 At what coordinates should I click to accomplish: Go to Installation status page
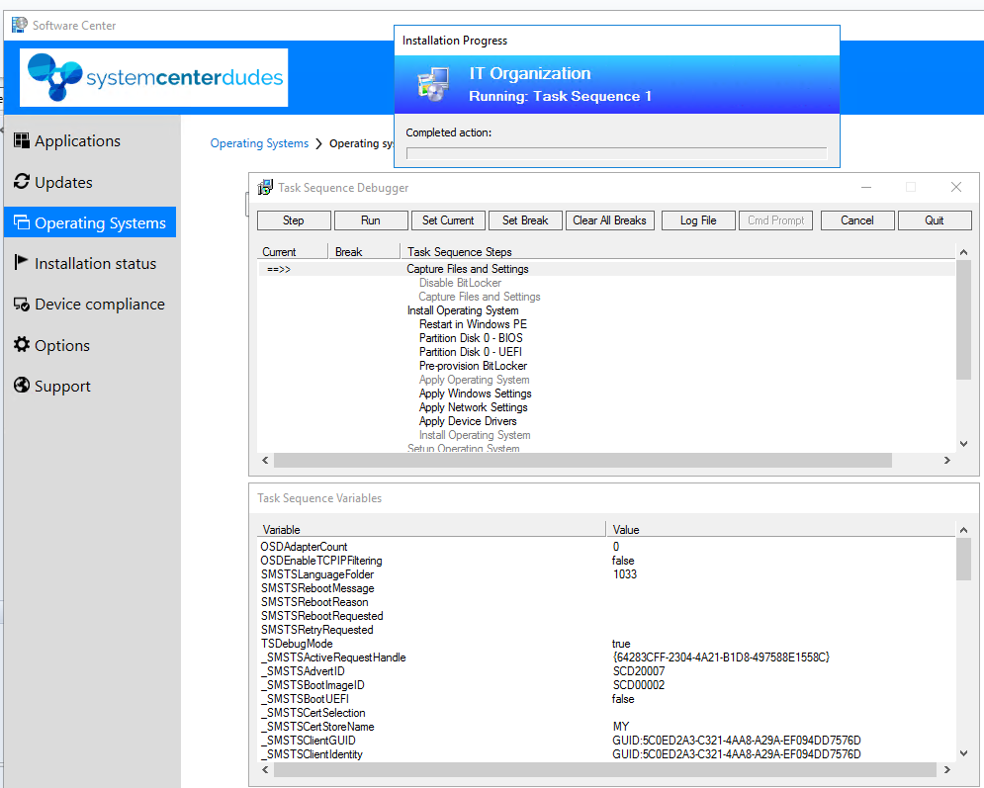[95, 264]
